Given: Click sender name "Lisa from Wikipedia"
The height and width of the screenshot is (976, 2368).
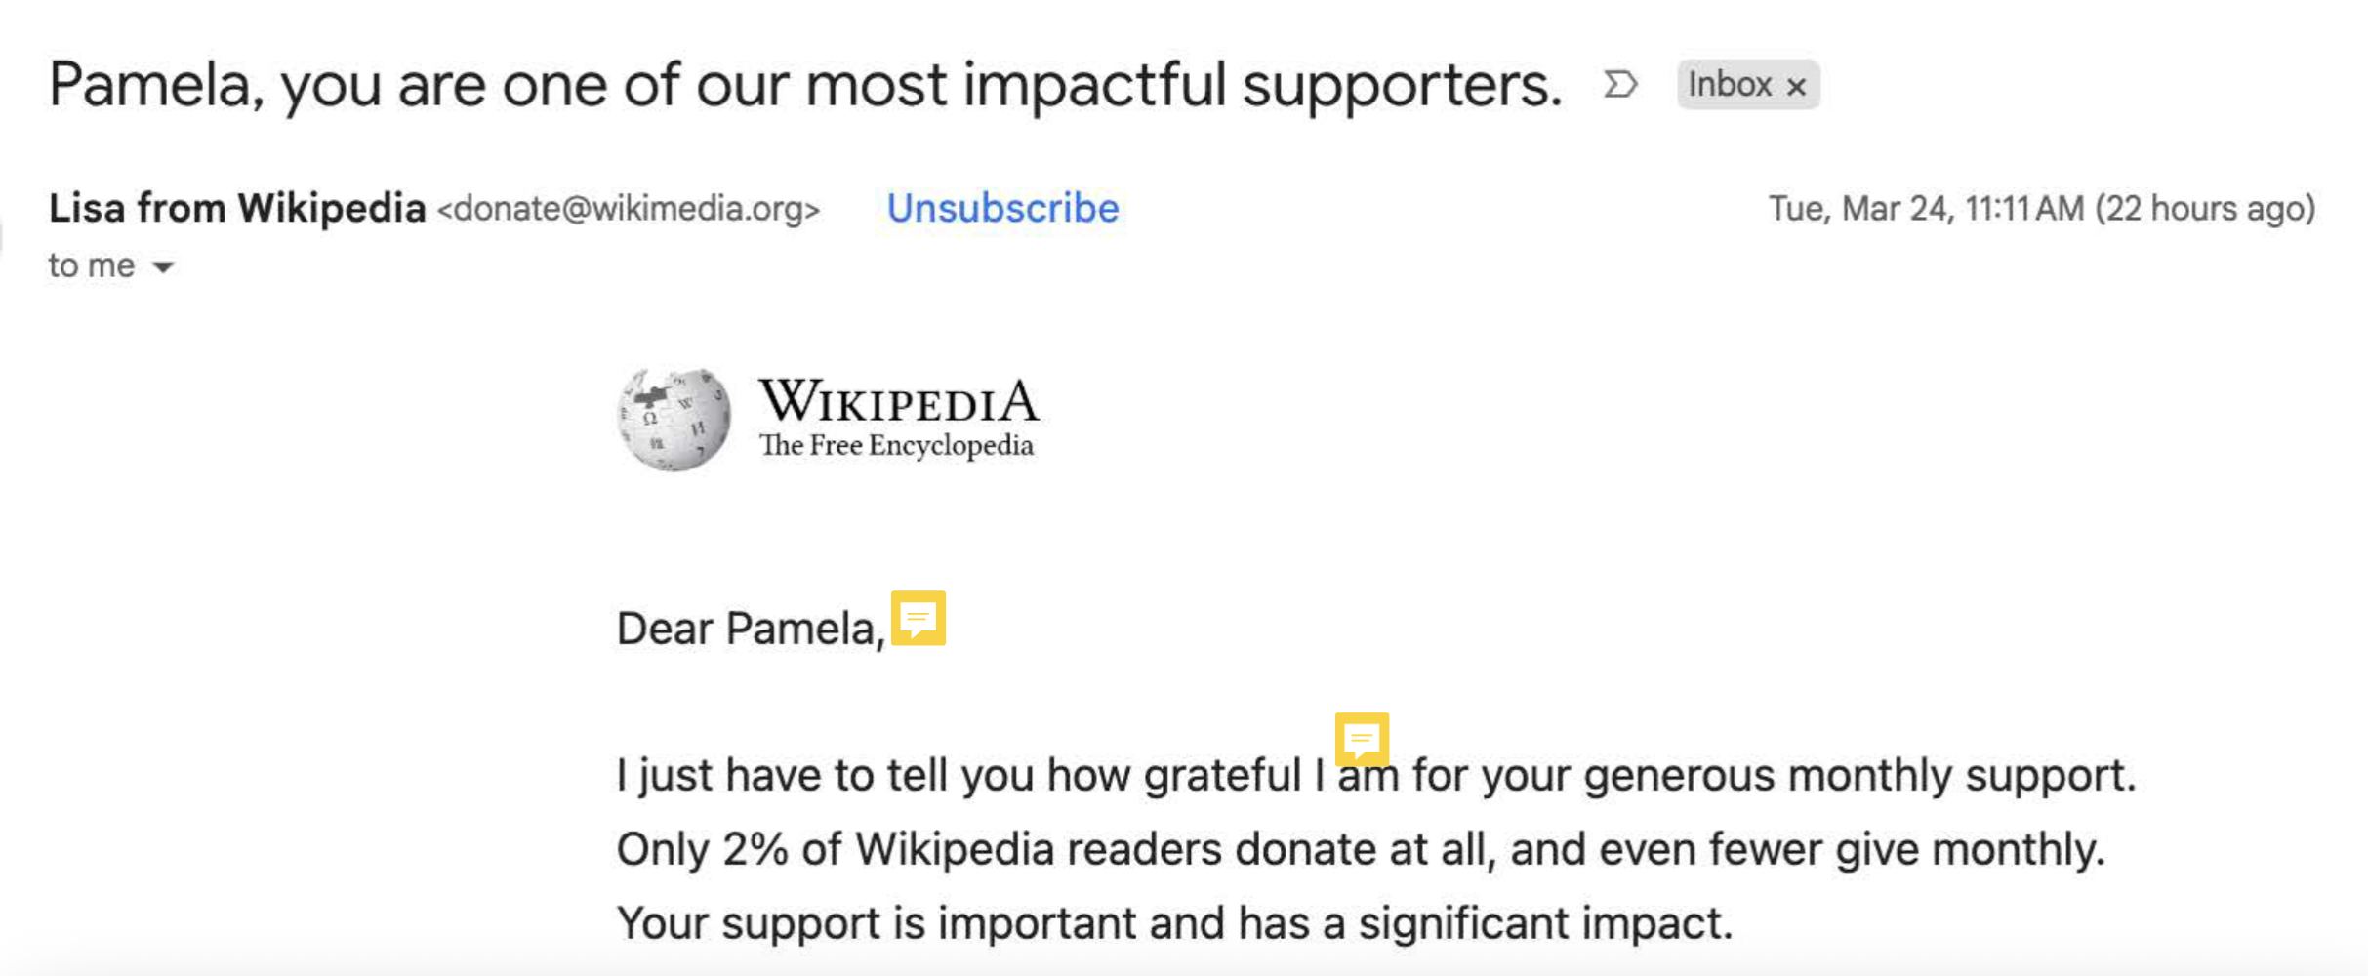Looking at the screenshot, I should click(237, 208).
